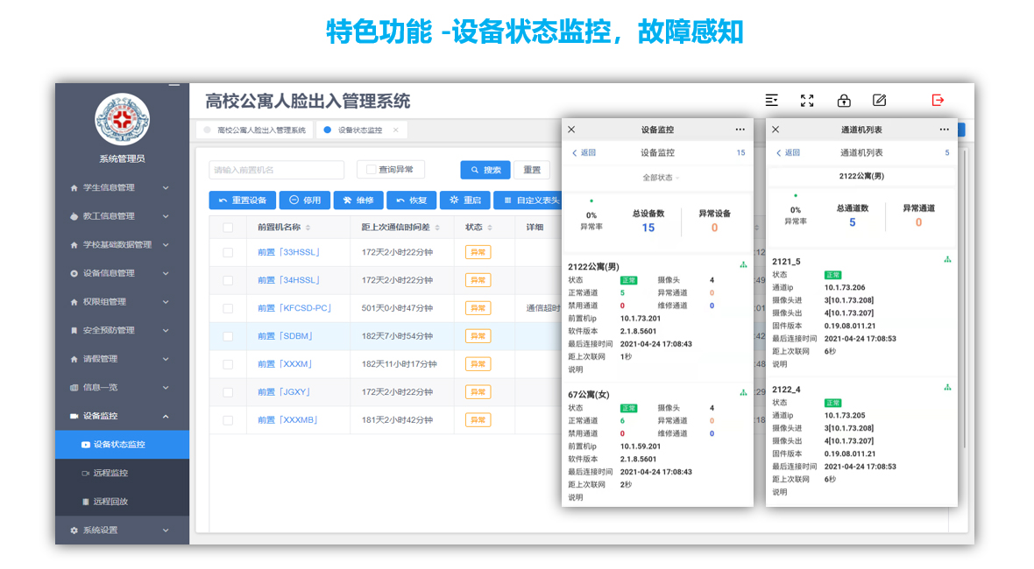Open more options in 通道机列表 panel
Screen dimensions: 1034x569
click(x=944, y=130)
